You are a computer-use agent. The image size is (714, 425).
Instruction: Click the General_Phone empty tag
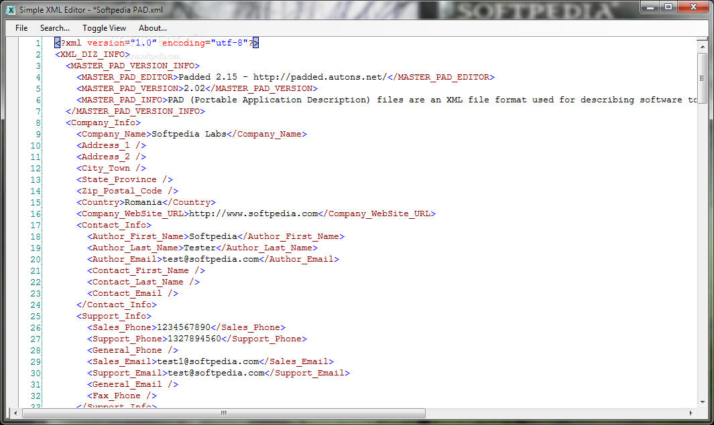coord(133,349)
